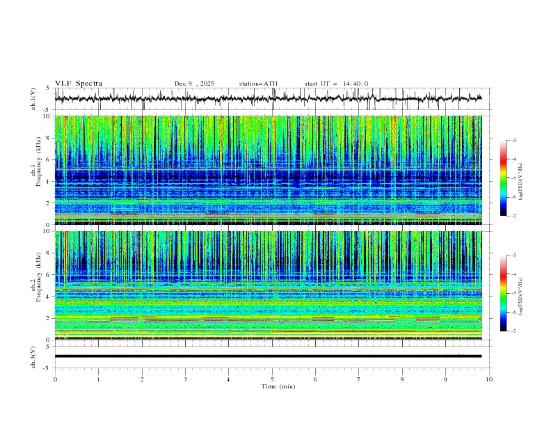Click the ch.1 color bar log(PSD) unit label

521,181
